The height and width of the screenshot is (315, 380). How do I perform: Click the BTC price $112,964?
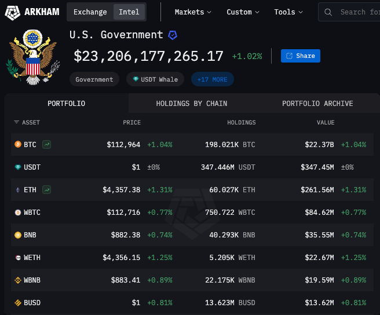(123, 145)
